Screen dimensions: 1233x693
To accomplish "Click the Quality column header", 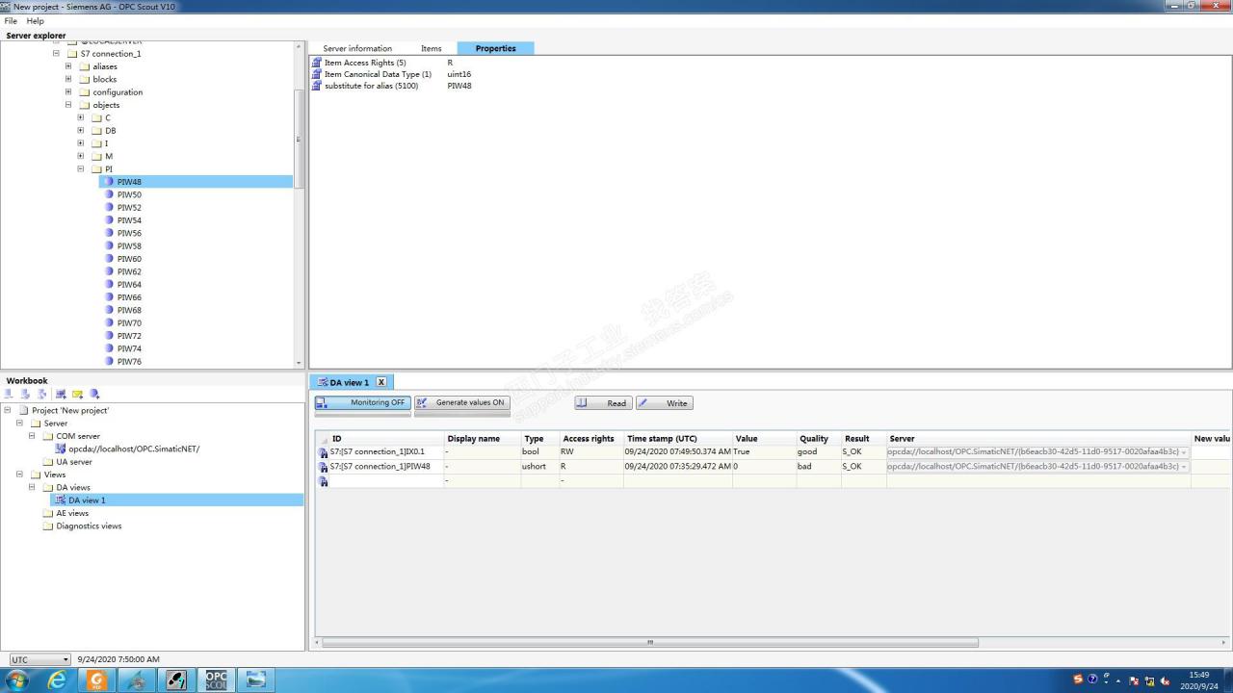I will coord(819,439).
